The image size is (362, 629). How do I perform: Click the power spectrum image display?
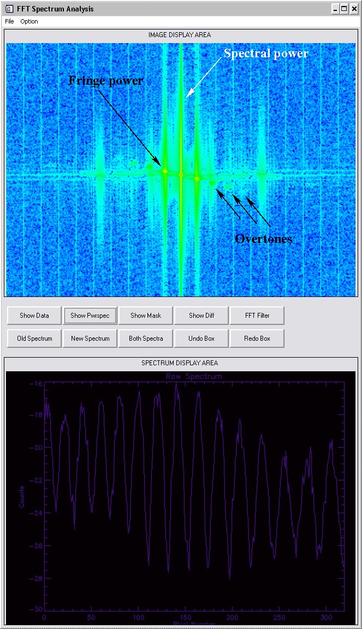point(181,169)
